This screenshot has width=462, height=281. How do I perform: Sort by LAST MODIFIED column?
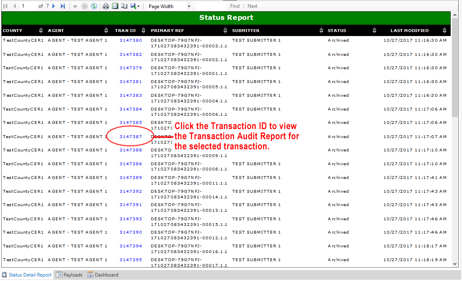(445, 31)
